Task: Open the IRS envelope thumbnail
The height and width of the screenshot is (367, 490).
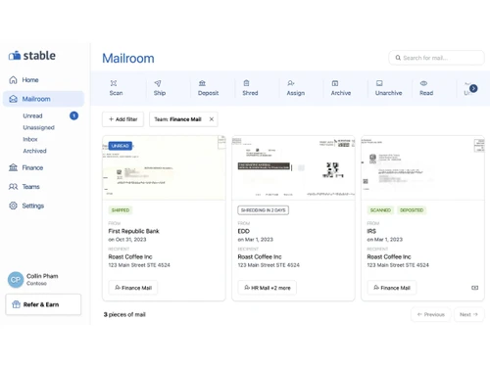Action: (x=422, y=167)
